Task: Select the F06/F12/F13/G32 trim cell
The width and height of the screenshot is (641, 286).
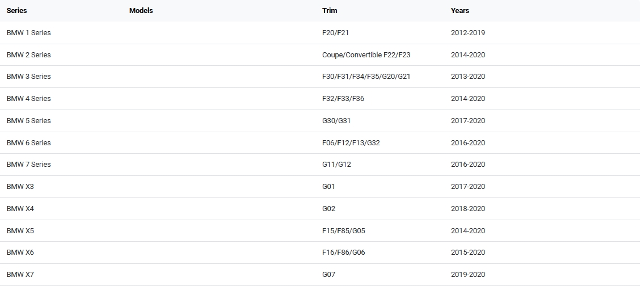Action: click(x=351, y=143)
